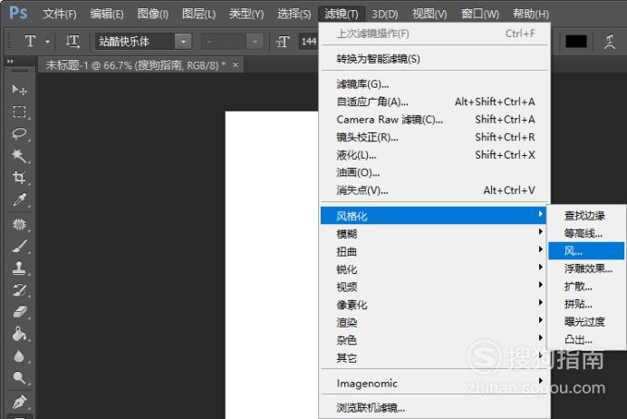The height and width of the screenshot is (419, 627).
Task: Expand the 像素化 submenu
Action: (435, 305)
